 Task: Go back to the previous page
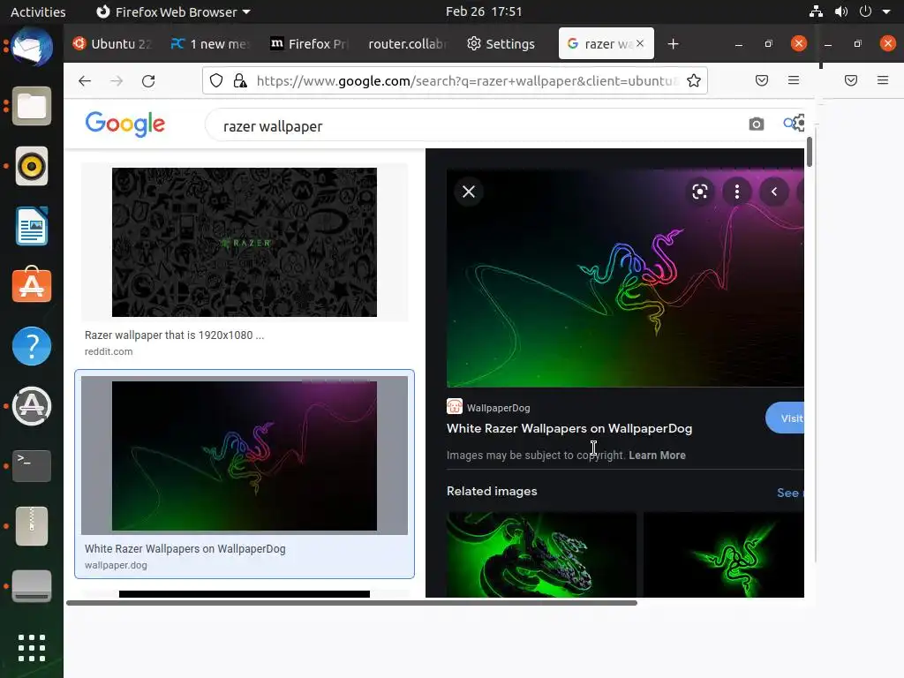[85, 80]
